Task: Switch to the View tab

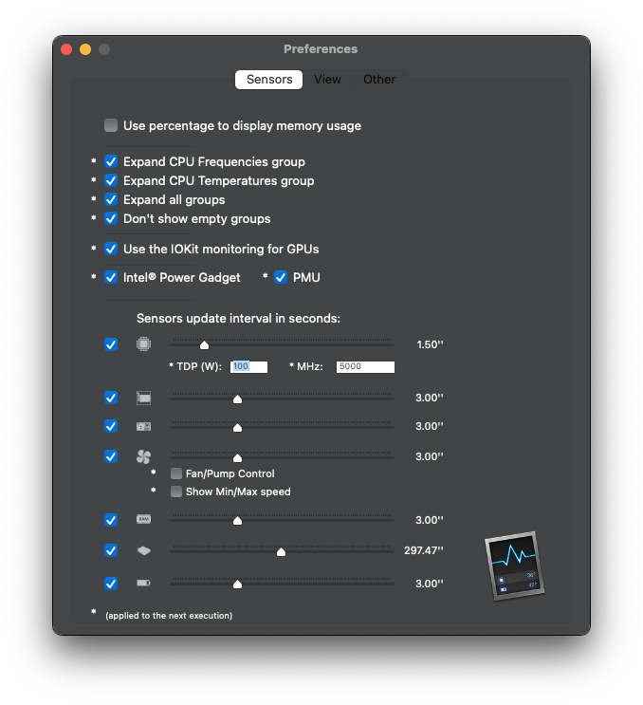Action: [x=327, y=80]
